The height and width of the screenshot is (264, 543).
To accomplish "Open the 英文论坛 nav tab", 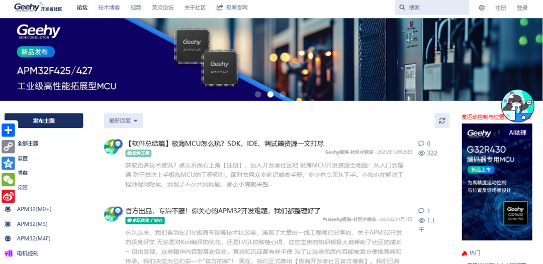I will pyautogui.click(x=163, y=8).
